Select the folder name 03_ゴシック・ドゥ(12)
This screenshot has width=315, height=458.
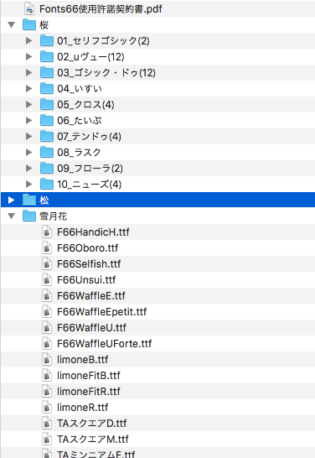point(106,73)
